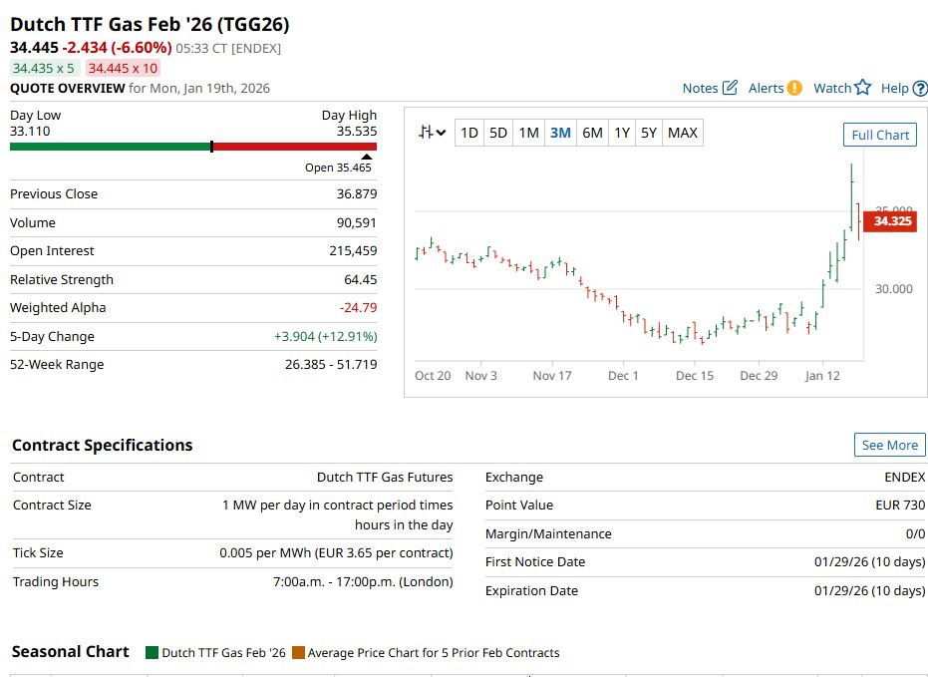Screen dimensions: 928x677
Task: Open the Full Chart button
Action: (x=880, y=135)
